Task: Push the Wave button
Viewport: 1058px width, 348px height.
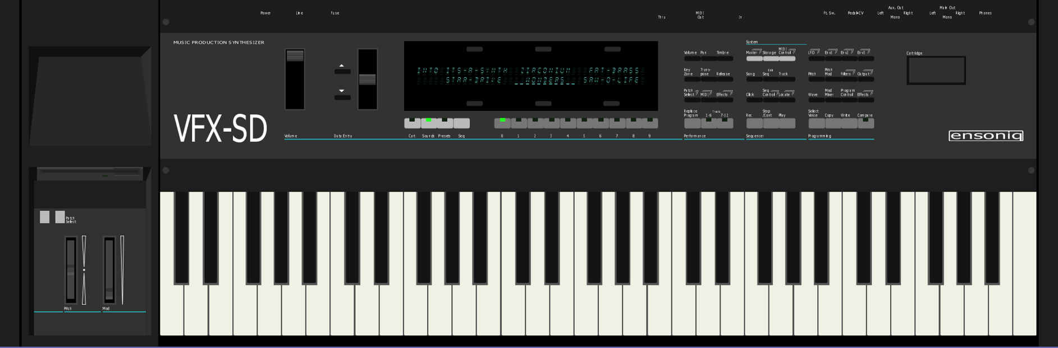Action: coord(817,100)
